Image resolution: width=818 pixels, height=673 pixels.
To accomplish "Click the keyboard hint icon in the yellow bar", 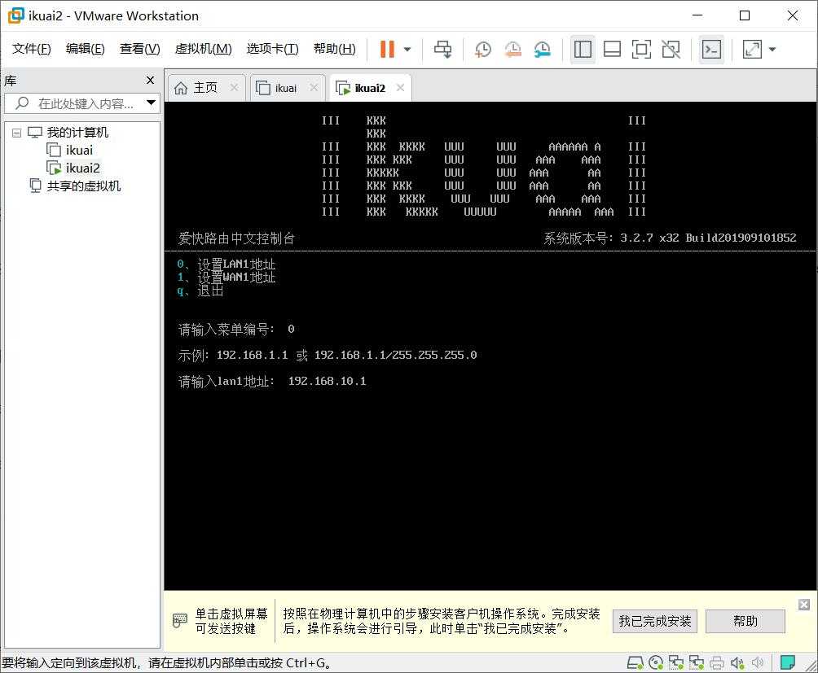I will pos(179,620).
